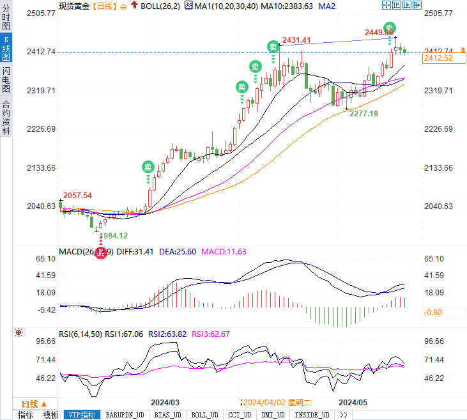This screenshot has width=467, height=420.
Task: Click the 模板 button
Action: 51,415
